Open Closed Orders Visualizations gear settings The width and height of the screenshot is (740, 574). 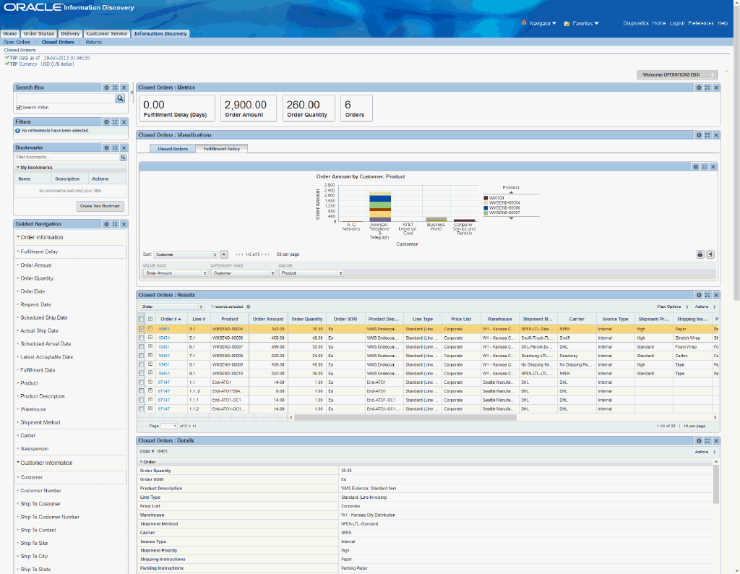click(699, 135)
